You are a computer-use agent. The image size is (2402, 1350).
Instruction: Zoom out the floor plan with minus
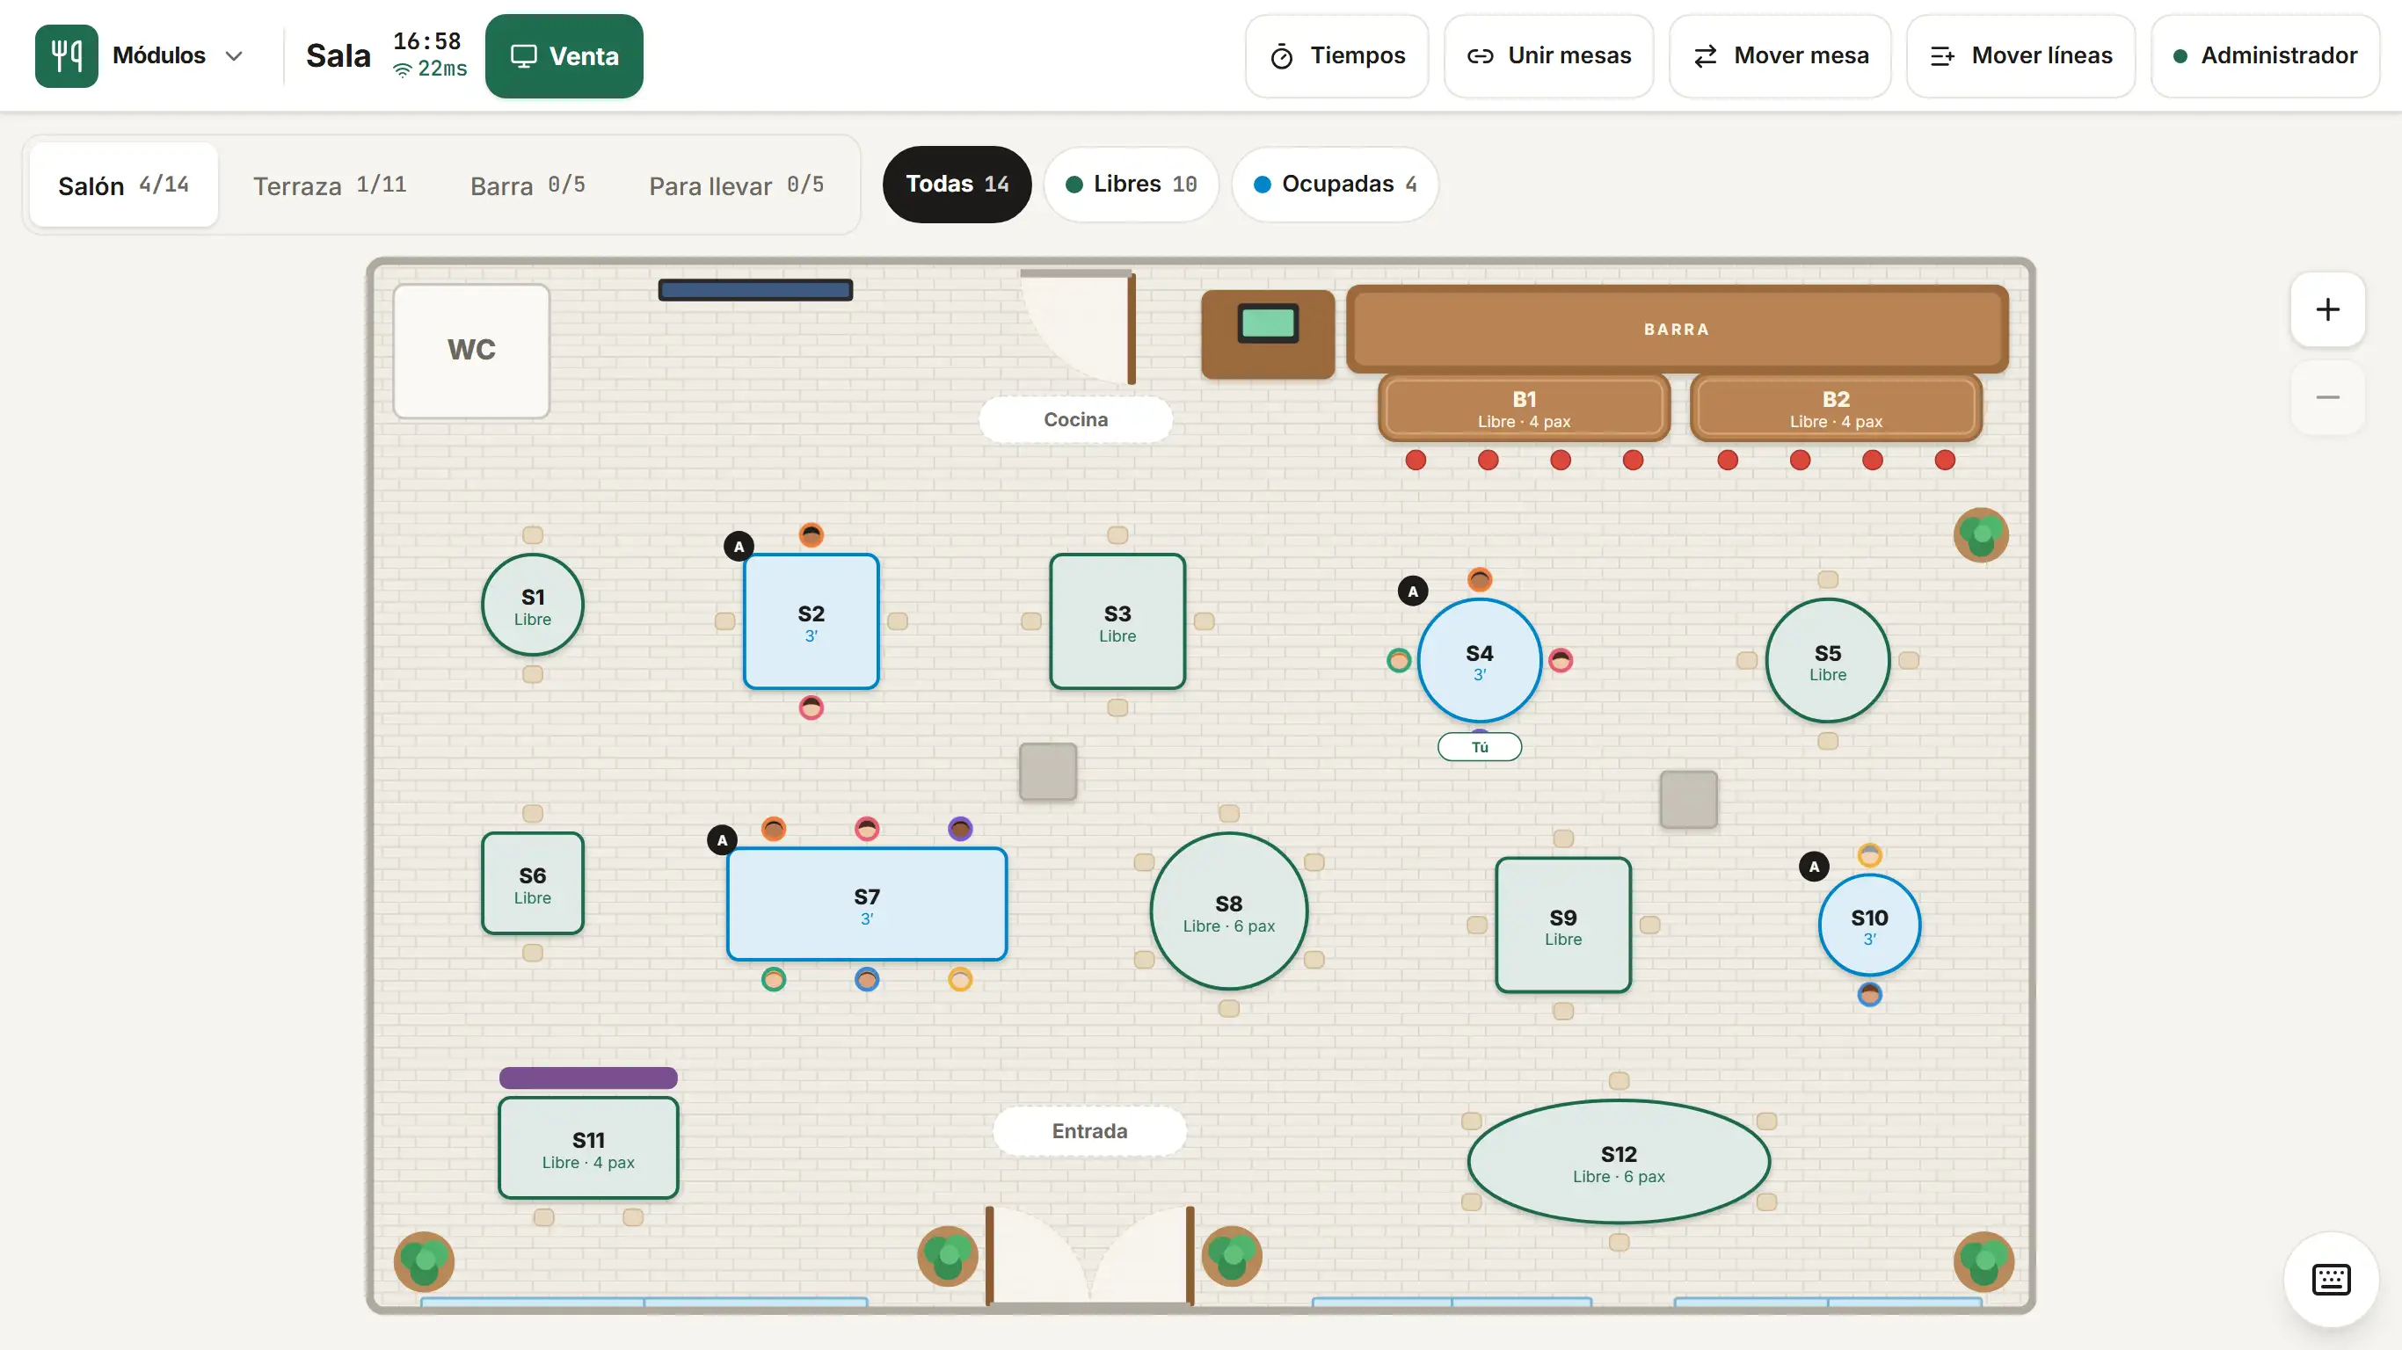coord(2327,397)
